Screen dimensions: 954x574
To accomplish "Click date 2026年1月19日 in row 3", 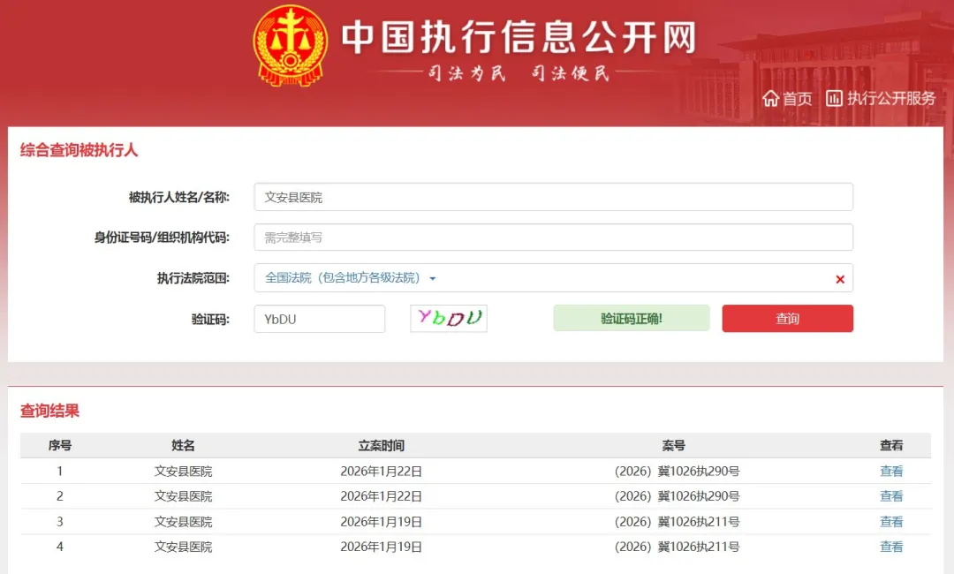I will pos(381,522).
